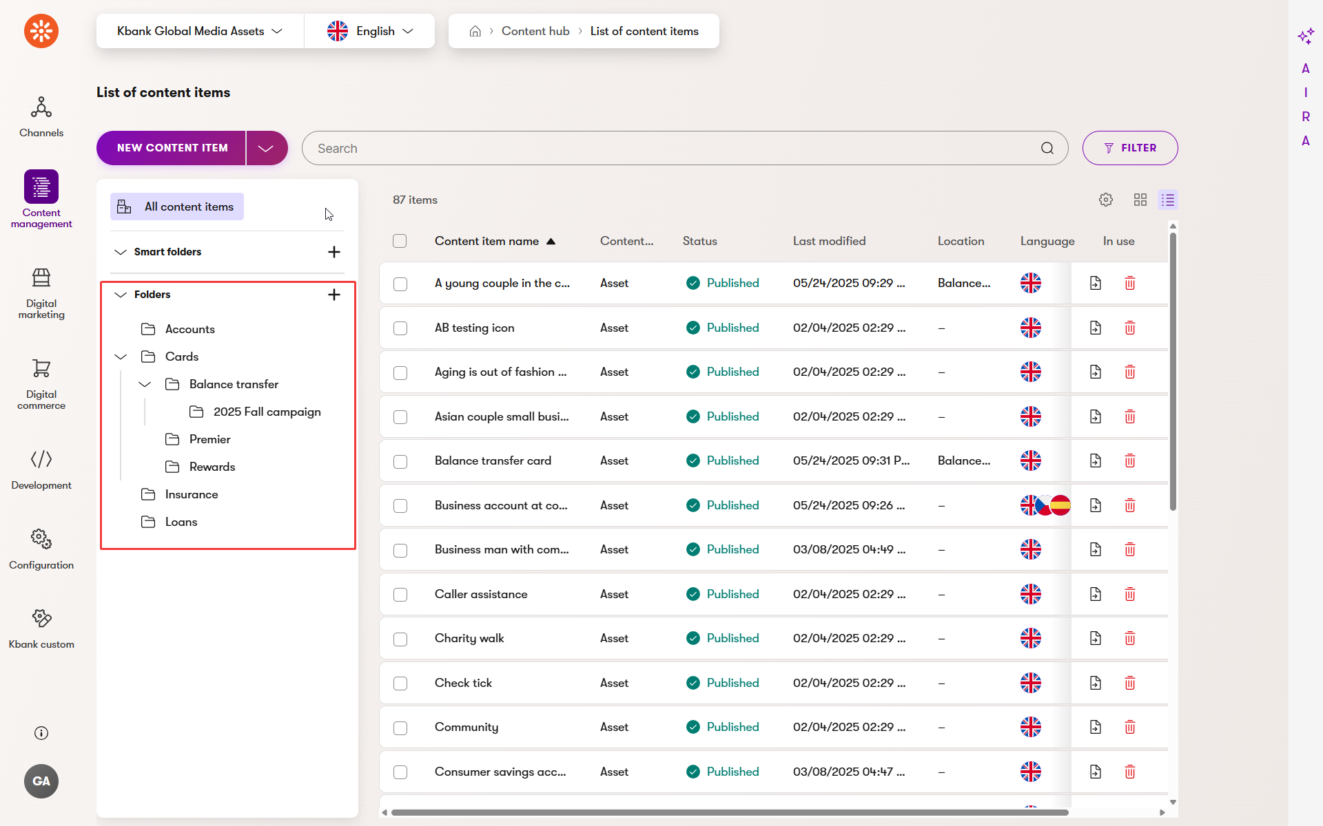Open Kbank Global Media Assets workspace dropdown
1323x826 pixels.
tap(200, 31)
